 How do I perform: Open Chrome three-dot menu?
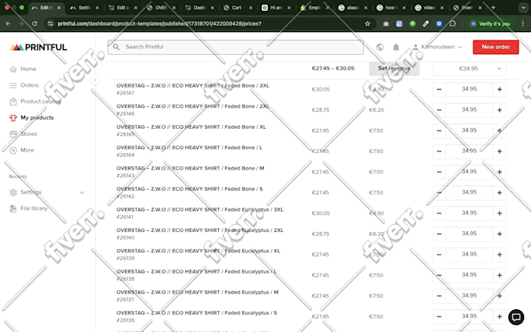click(523, 23)
